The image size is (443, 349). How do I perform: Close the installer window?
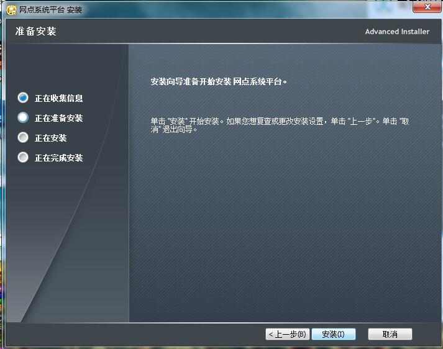pyautogui.click(x=426, y=7)
